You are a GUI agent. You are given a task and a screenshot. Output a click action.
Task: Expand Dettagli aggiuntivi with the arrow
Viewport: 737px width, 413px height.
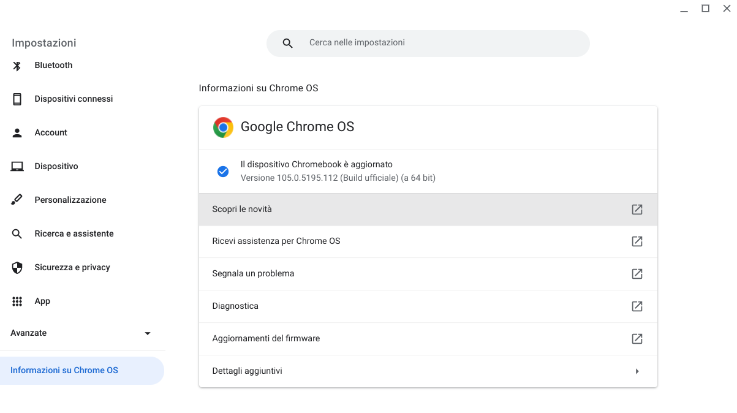(637, 371)
